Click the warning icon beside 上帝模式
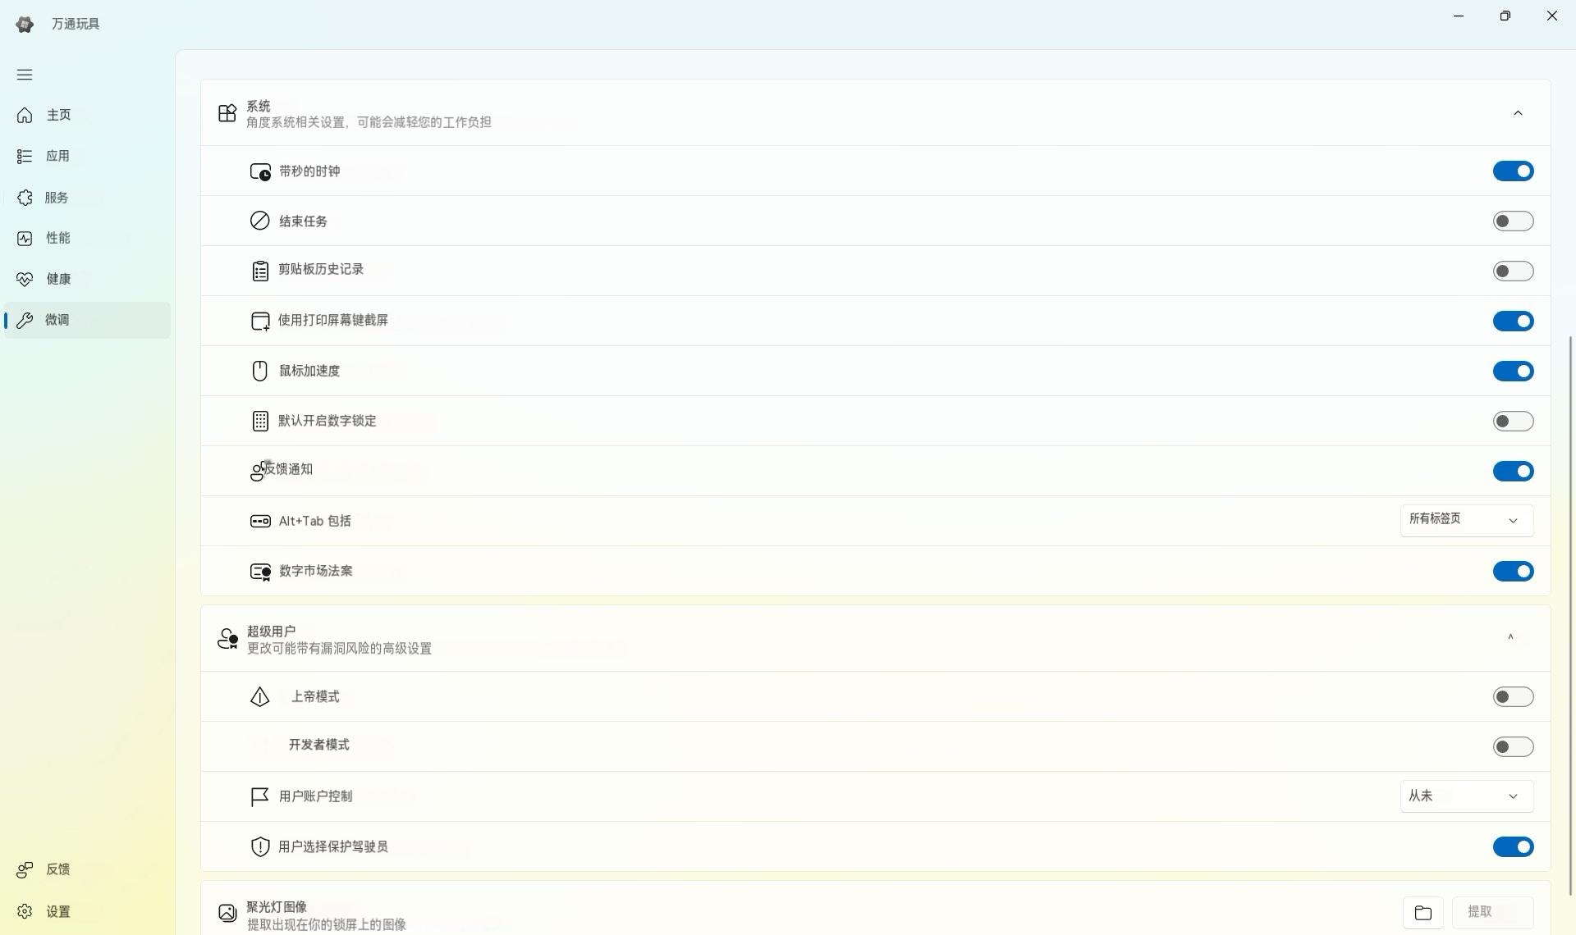1576x935 pixels. point(259,696)
